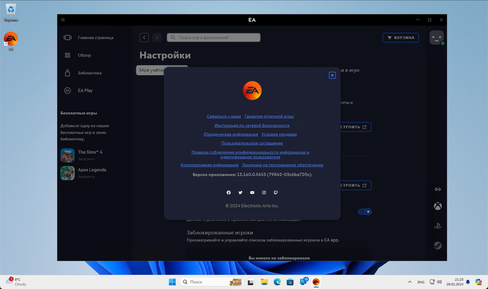Click the Бесплатные игры sidebar heading

(79, 113)
